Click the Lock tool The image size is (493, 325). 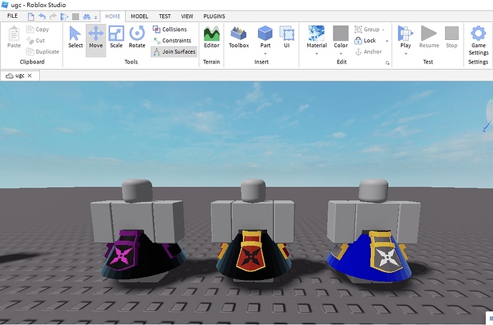(x=365, y=41)
